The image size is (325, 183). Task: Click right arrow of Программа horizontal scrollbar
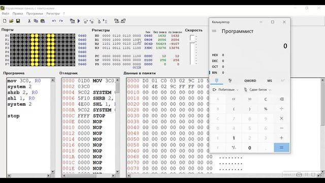point(48,175)
